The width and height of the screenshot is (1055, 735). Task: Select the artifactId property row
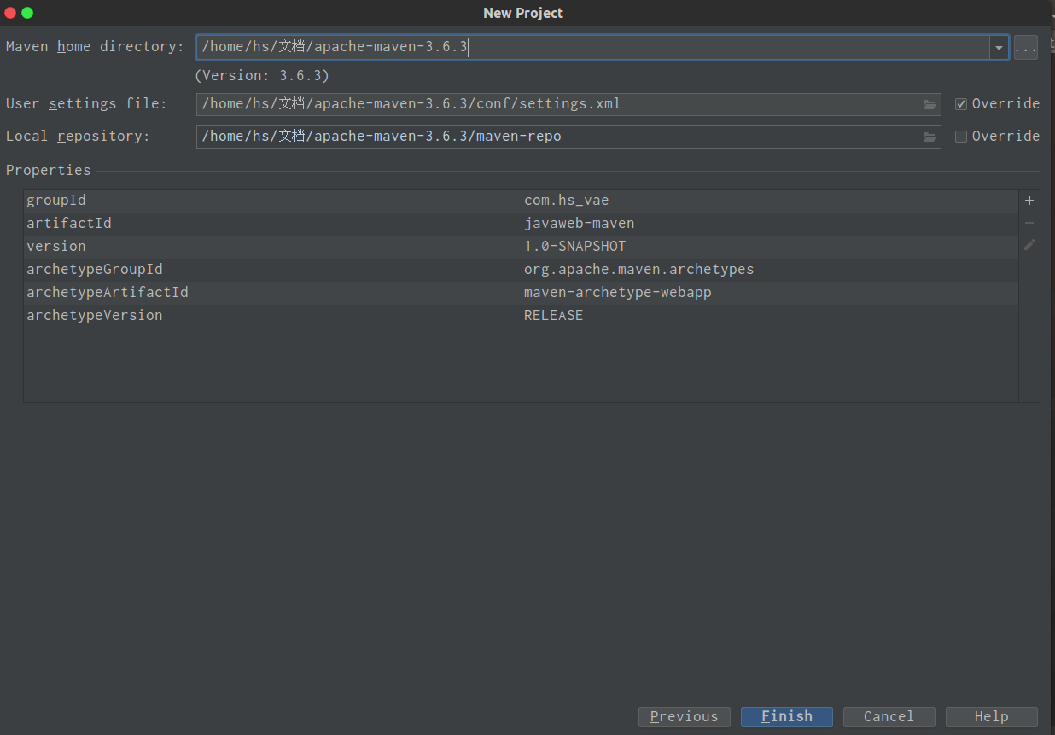pos(521,224)
